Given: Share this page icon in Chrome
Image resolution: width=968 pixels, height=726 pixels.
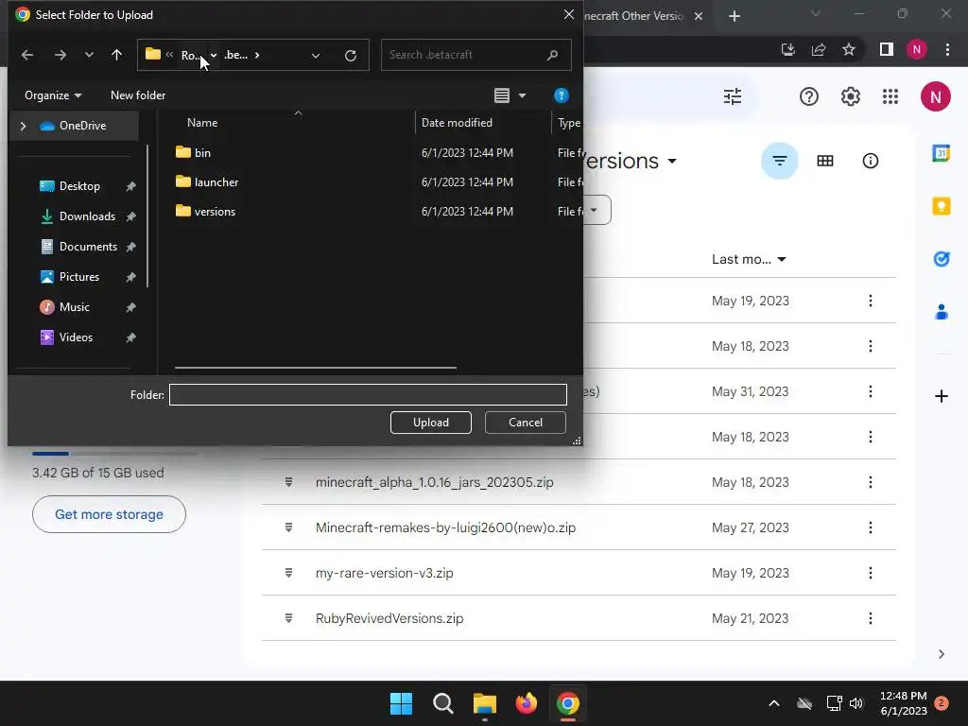Looking at the screenshot, I should coord(819,49).
